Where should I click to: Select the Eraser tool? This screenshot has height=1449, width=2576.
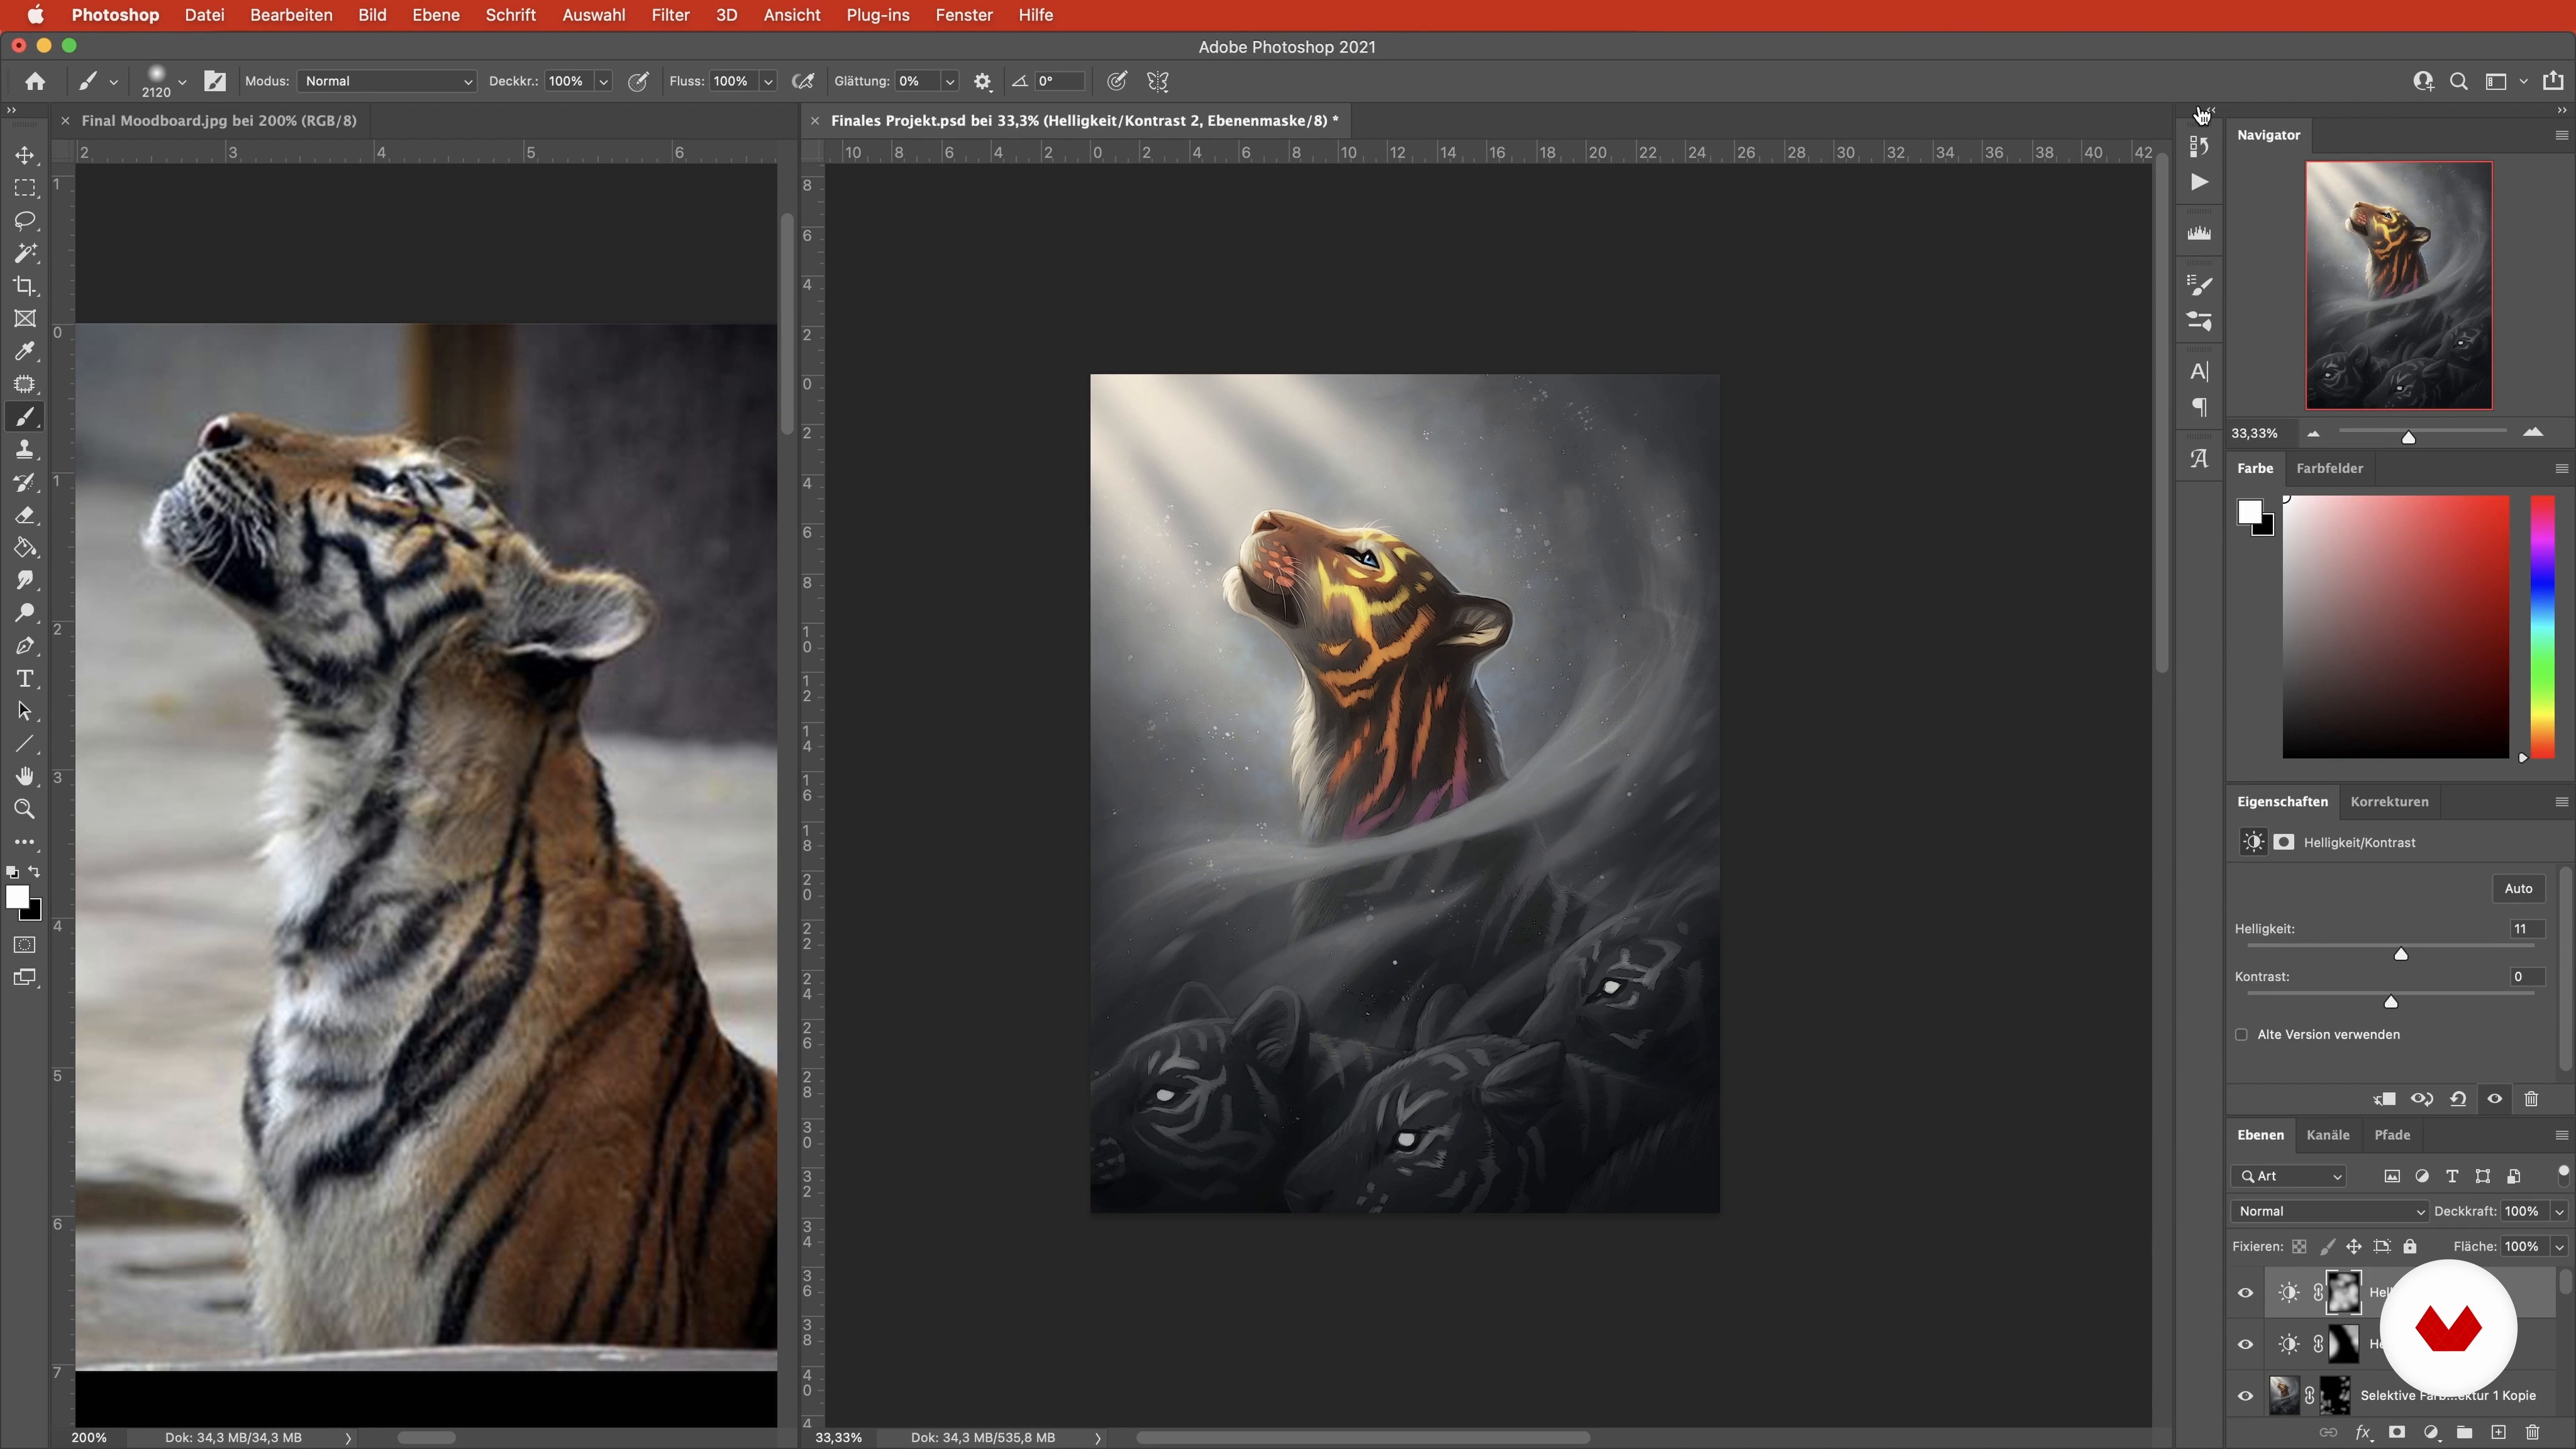25,515
